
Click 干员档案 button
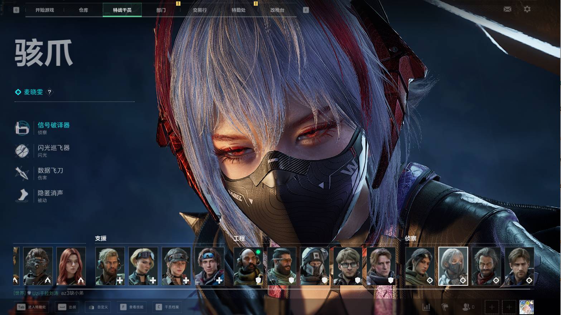point(167,307)
